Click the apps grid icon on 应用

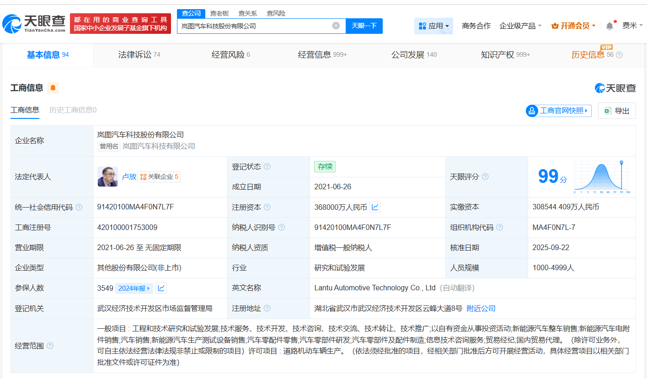pyautogui.click(x=422, y=26)
